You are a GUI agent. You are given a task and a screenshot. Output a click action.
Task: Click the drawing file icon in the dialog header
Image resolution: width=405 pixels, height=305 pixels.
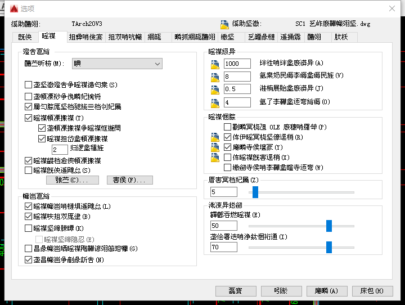224,24
